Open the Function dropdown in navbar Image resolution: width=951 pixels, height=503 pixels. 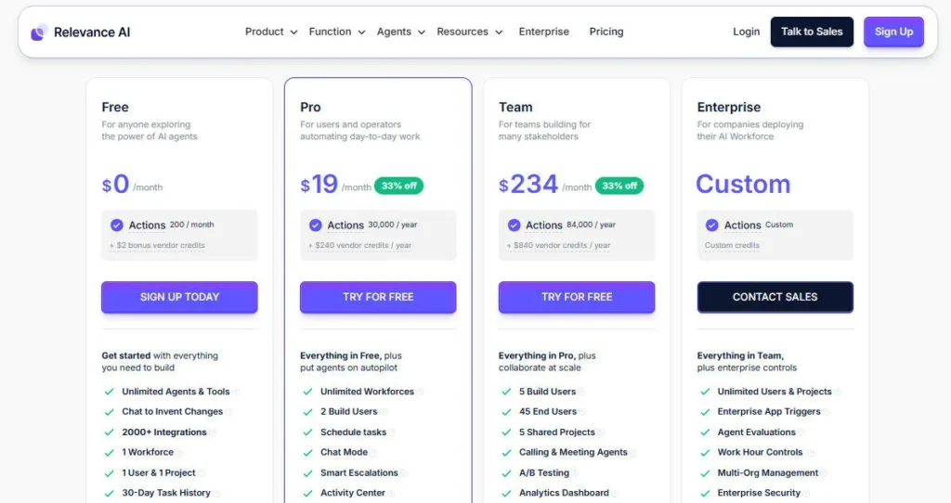(336, 32)
